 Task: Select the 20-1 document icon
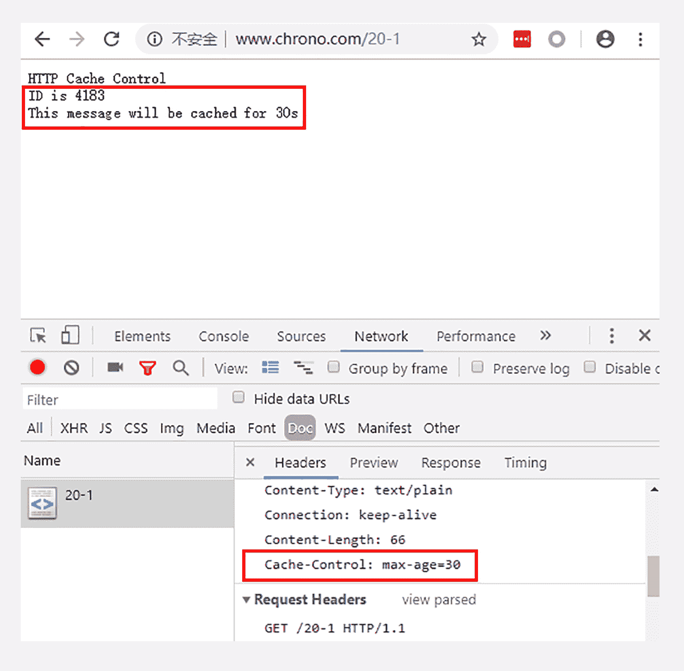click(x=43, y=503)
